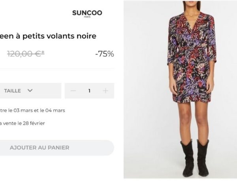Click the small PARIS text under logo
The width and height of the screenshot is (237, 181).
coord(87,17)
